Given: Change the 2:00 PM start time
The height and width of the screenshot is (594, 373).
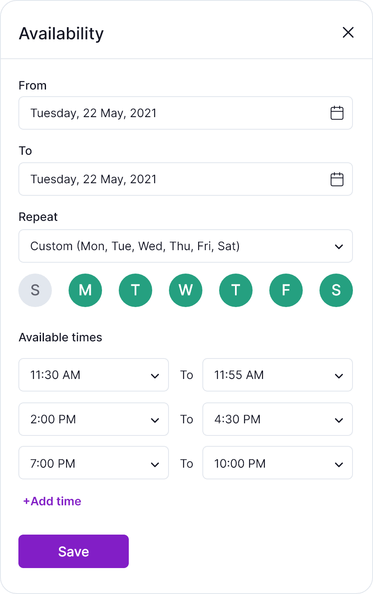Looking at the screenshot, I should 94,419.
